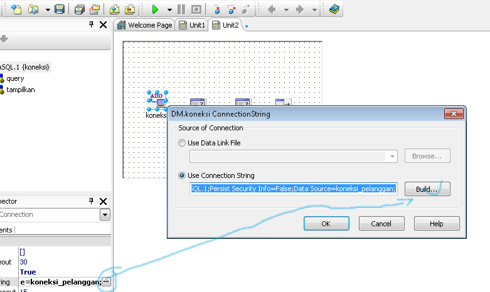Click the Browse... button
The width and height of the screenshot is (490, 292).
[x=427, y=156]
